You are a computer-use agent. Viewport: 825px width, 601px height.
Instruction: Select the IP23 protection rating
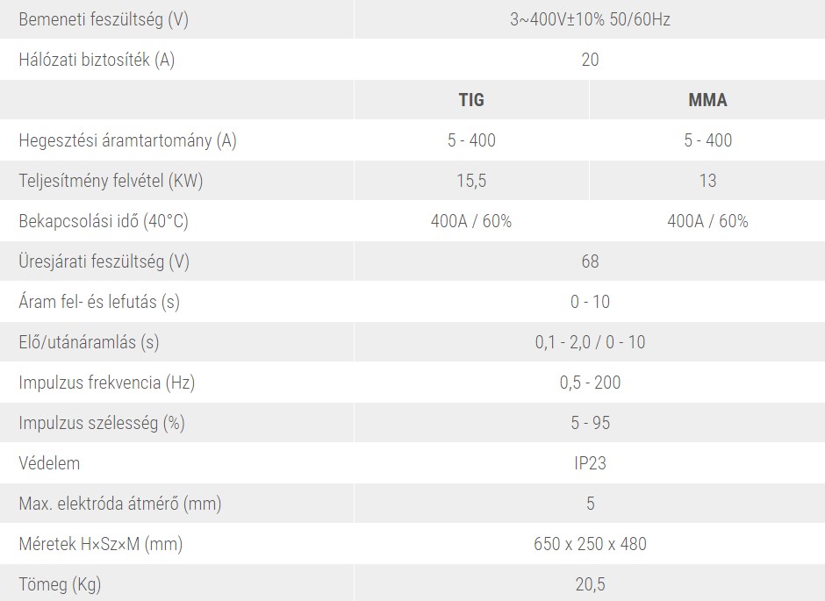point(590,463)
